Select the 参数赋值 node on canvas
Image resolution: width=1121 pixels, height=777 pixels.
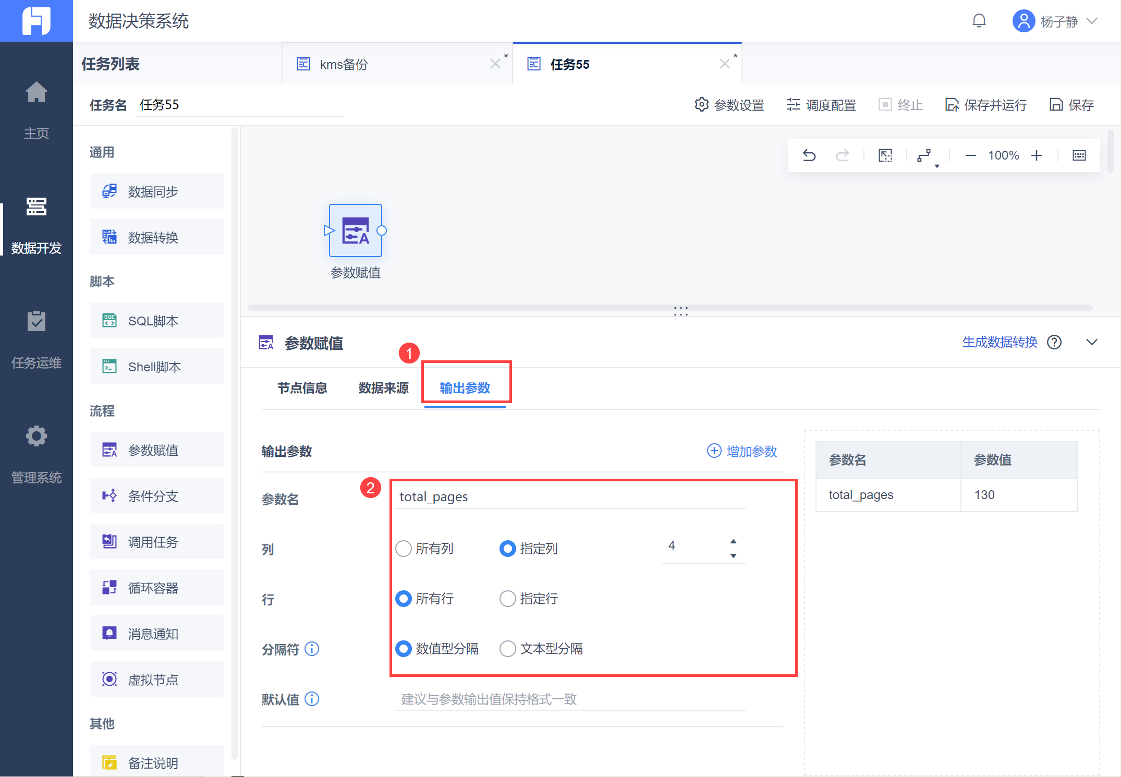[x=356, y=230]
